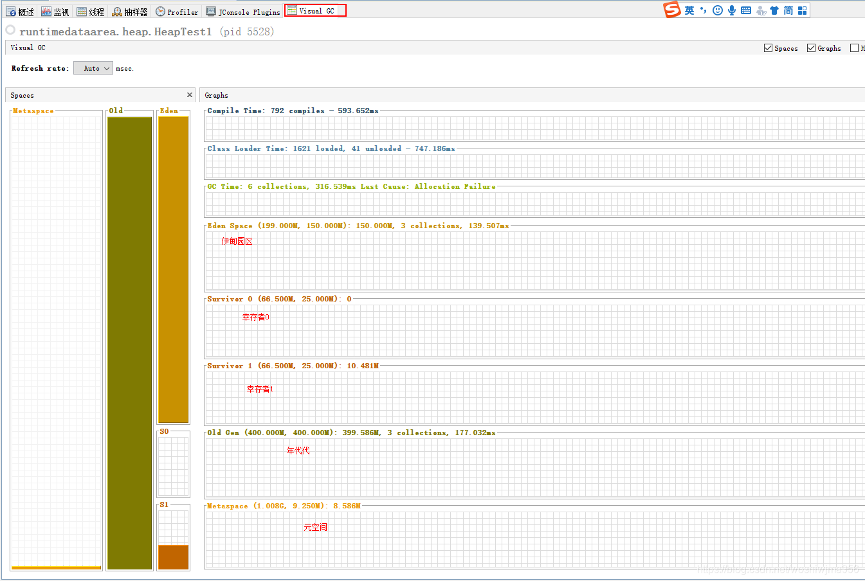Click the Class Loader Time graph title
The height and width of the screenshot is (581, 865).
331,148
